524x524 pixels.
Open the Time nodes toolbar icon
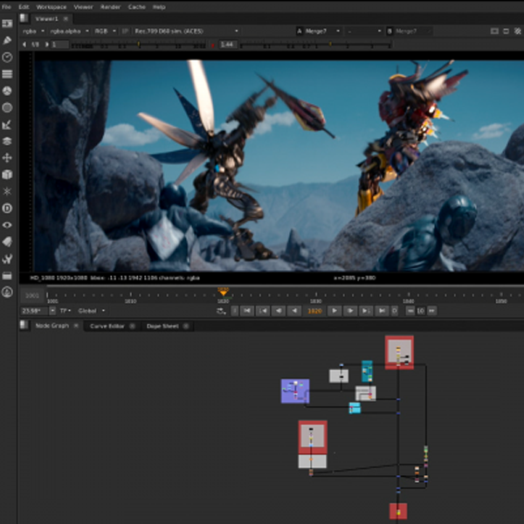(x=7, y=57)
